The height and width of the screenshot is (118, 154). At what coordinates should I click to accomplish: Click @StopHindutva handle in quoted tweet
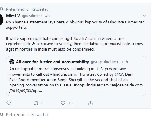coord(104,62)
